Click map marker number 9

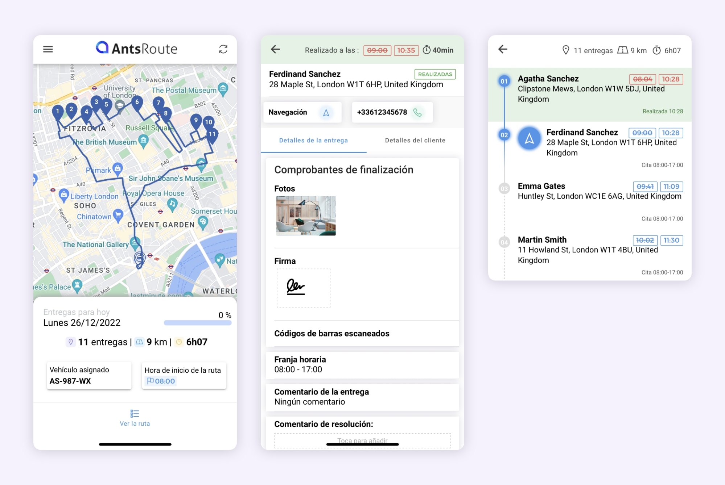pos(196,121)
